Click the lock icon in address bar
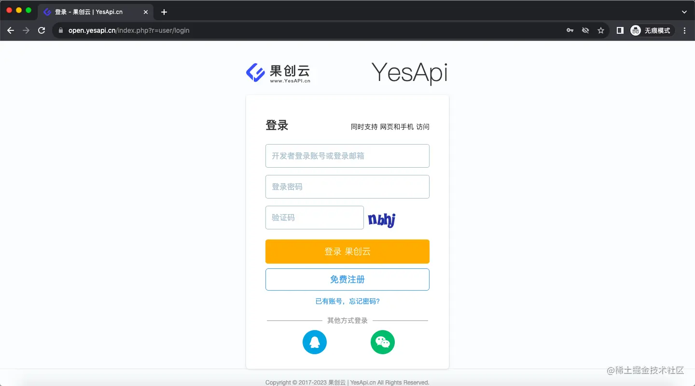 click(60, 30)
